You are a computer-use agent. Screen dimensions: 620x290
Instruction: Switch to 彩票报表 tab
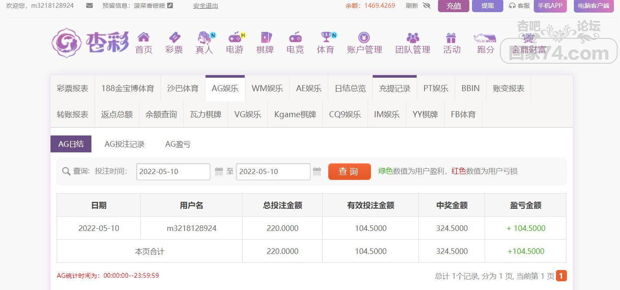click(72, 89)
